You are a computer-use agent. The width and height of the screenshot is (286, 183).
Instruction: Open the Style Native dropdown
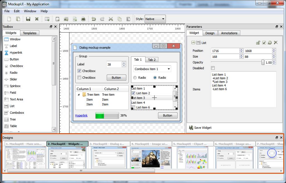coord(155,19)
